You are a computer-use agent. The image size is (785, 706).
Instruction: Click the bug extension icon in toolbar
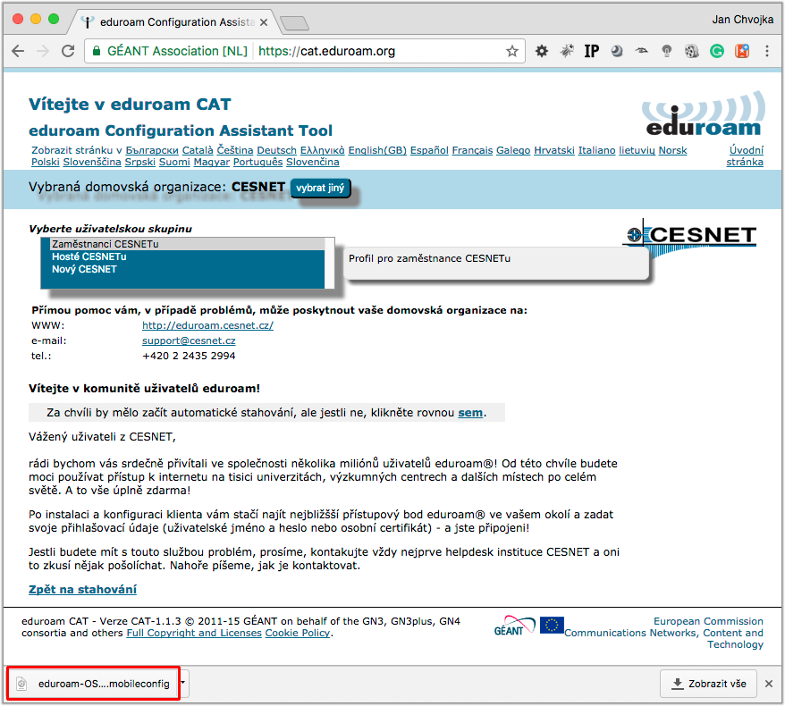pyautogui.click(x=567, y=51)
